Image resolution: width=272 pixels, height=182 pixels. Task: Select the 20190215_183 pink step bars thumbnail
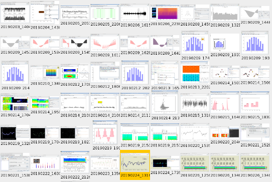pos(255,103)
